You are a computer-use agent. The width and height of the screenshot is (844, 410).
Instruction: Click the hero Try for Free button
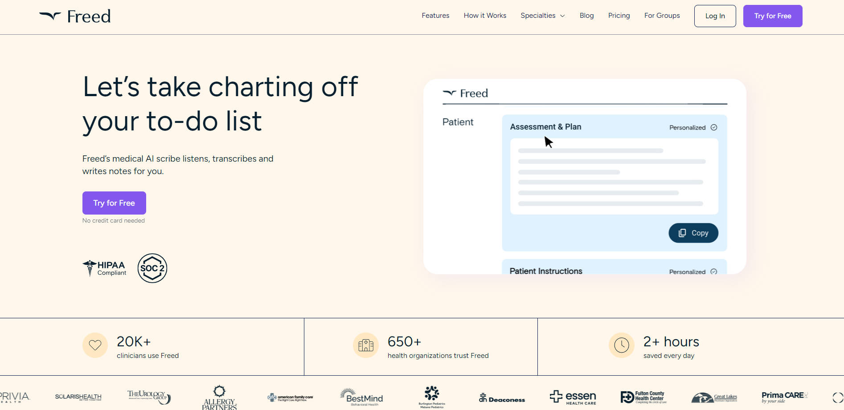(x=114, y=203)
